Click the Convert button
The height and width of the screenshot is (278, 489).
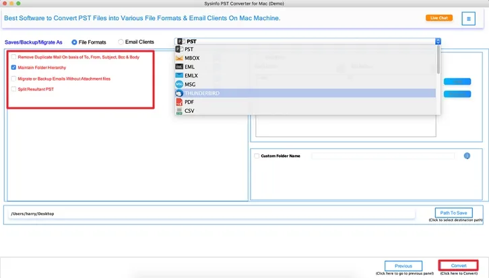tap(459, 265)
